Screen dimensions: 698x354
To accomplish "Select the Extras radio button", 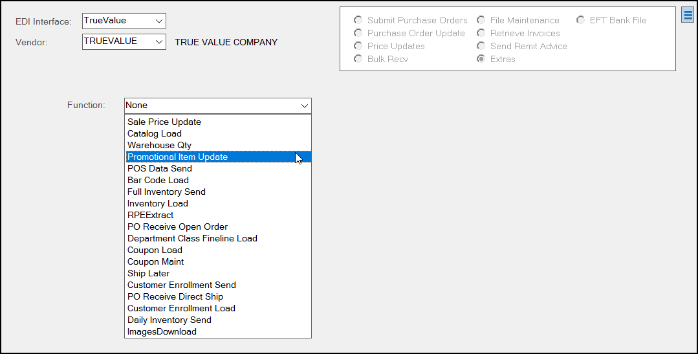I will click(x=481, y=59).
